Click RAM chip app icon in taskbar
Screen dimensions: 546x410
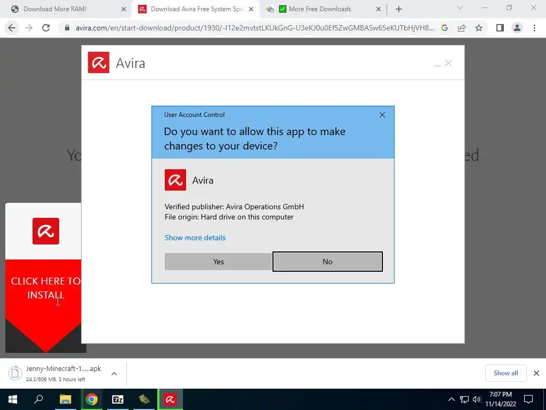(144, 399)
